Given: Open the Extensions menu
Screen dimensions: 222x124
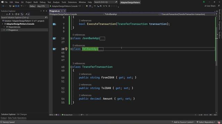Looking at the screenshot, I should click(72, 2).
